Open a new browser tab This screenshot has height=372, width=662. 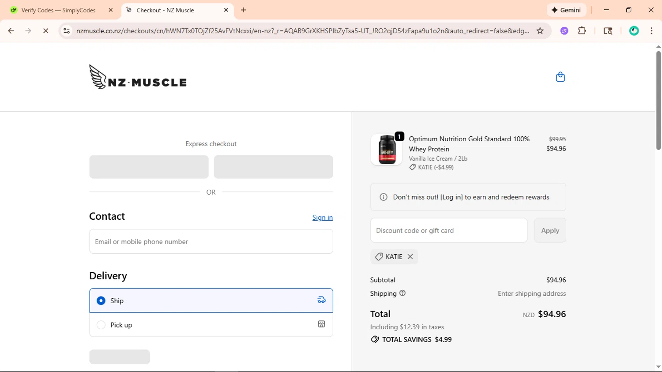[x=244, y=10]
